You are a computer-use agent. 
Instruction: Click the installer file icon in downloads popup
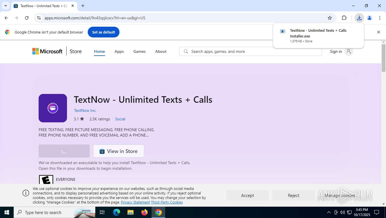[x=283, y=32]
